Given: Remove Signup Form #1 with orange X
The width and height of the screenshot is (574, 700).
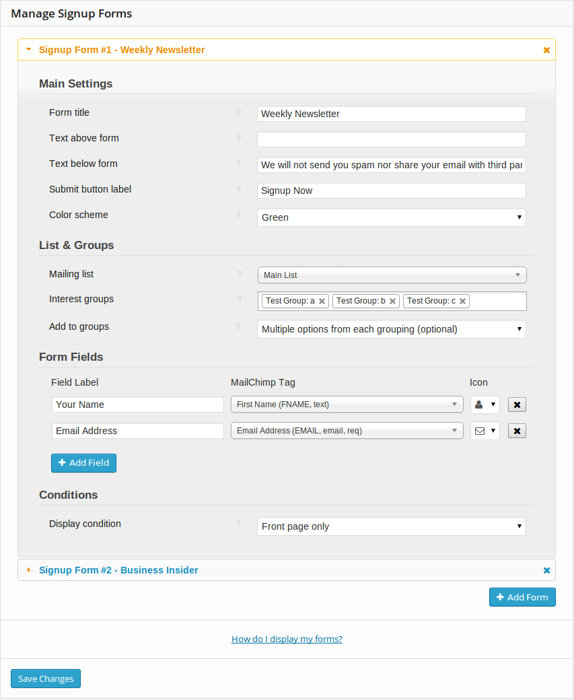Looking at the screenshot, I should tap(546, 50).
